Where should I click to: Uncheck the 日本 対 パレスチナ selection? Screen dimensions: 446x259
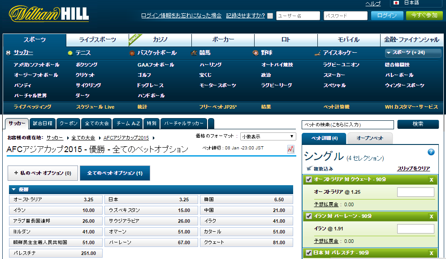[x=309, y=253]
